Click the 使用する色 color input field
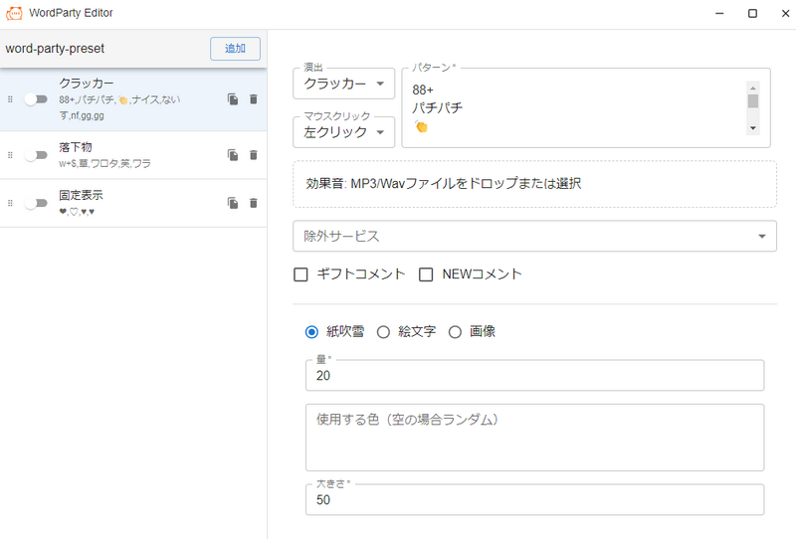The image size is (796, 539). 534,438
